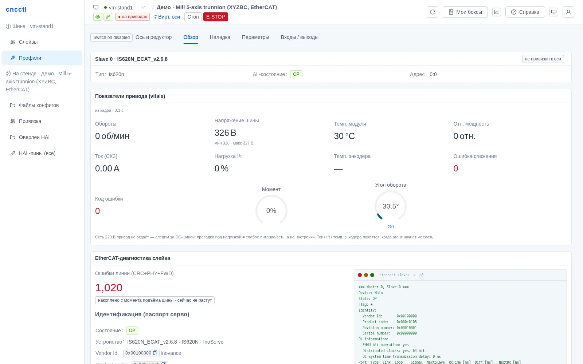This screenshot has height=364, width=583.
Task: Click the Момент 0% gauge
Action: click(x=271, y=210)
